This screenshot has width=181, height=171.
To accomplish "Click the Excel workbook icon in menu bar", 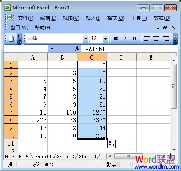I will pyautogui.click(x=11, y=18).
